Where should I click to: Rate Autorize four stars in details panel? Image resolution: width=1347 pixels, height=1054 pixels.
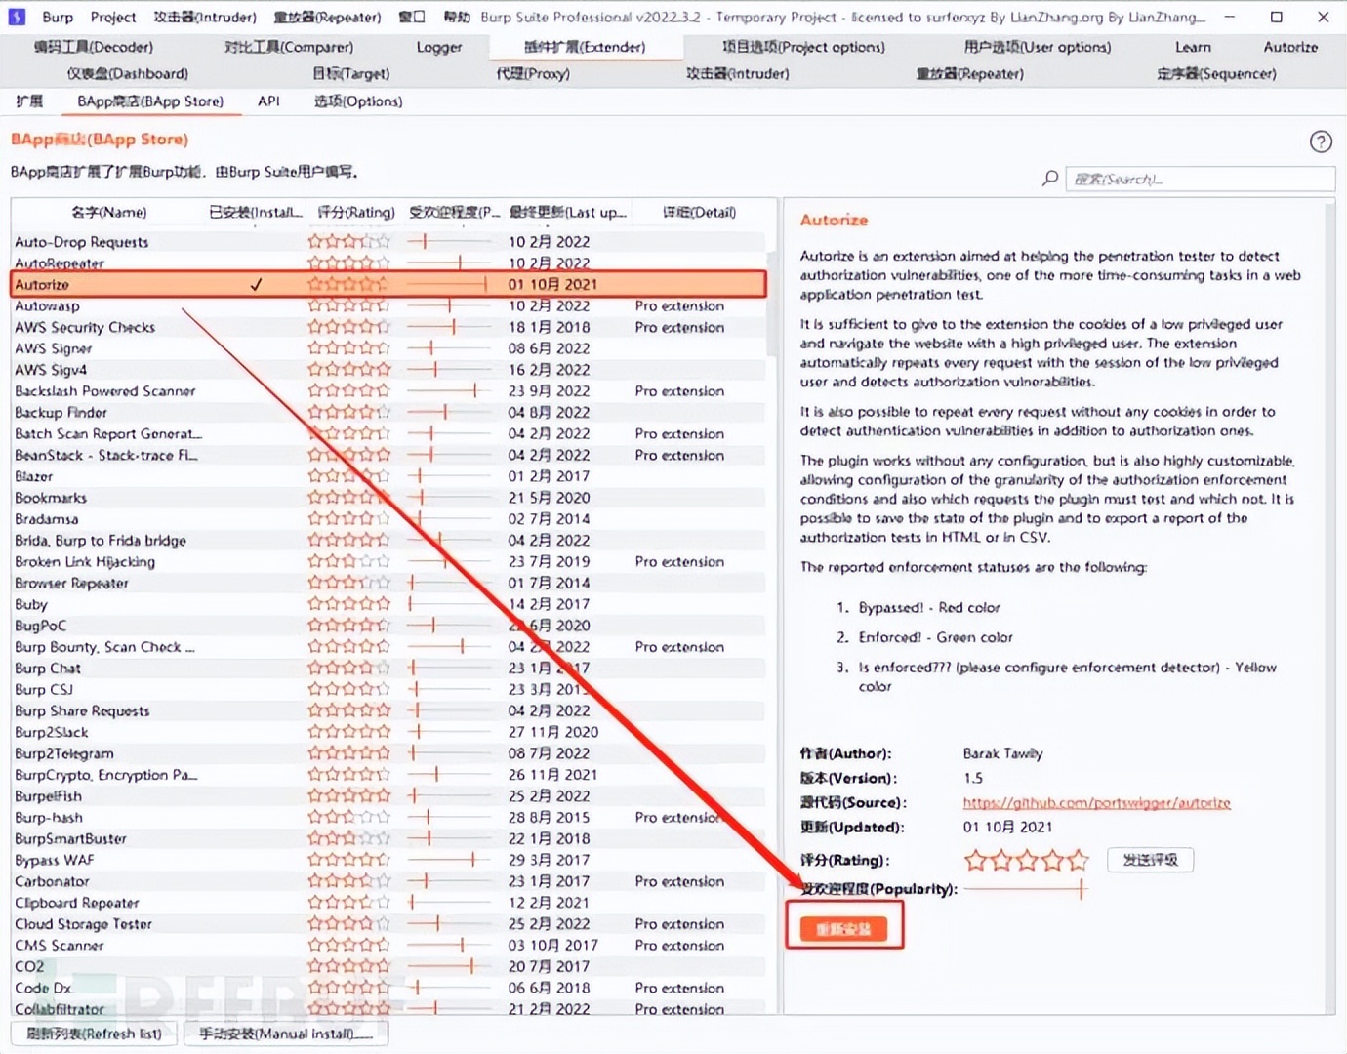pos(1051,860)
